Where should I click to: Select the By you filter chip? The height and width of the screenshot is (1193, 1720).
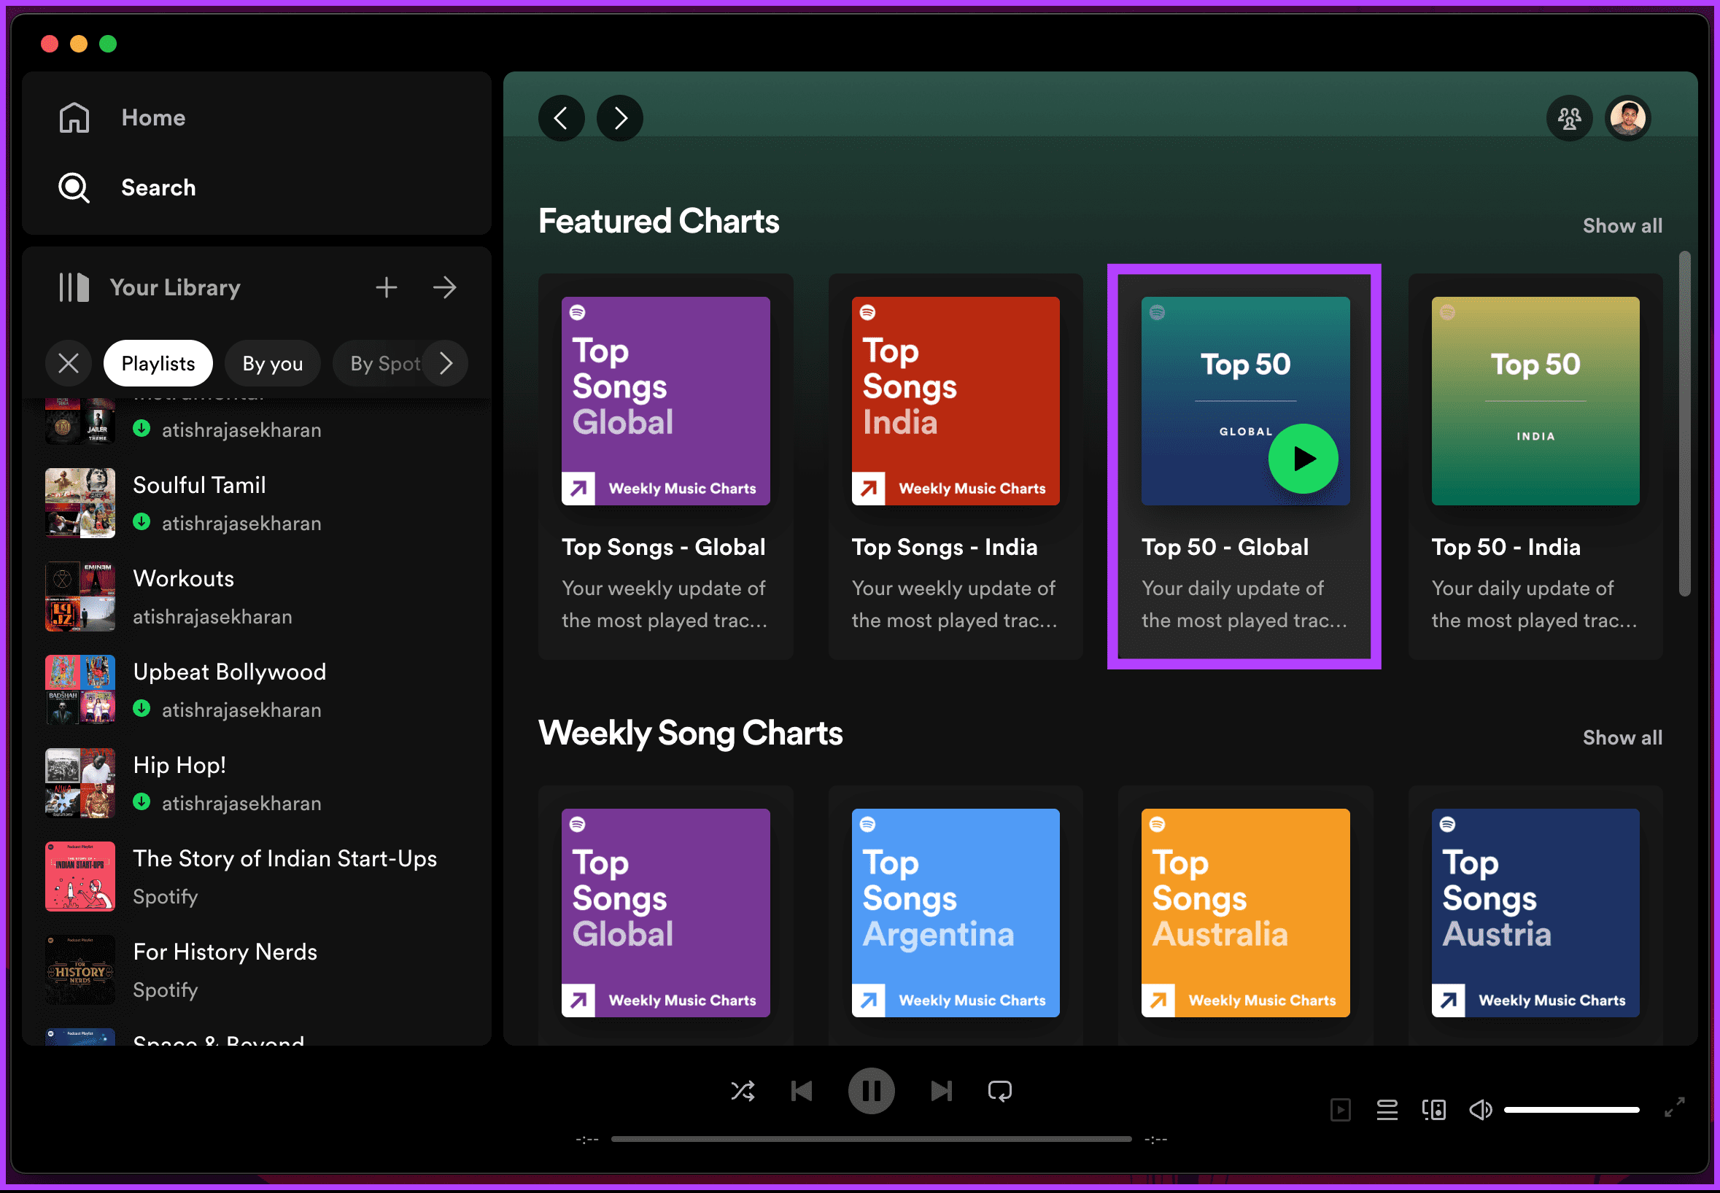(272, 363)
